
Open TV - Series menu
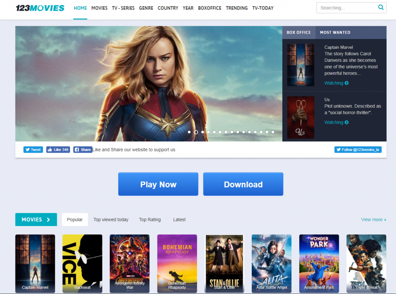(123, 8)
